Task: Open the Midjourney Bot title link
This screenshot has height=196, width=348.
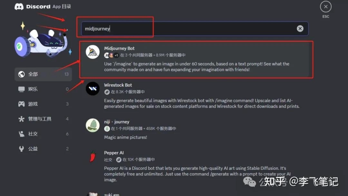Action: 119,48
